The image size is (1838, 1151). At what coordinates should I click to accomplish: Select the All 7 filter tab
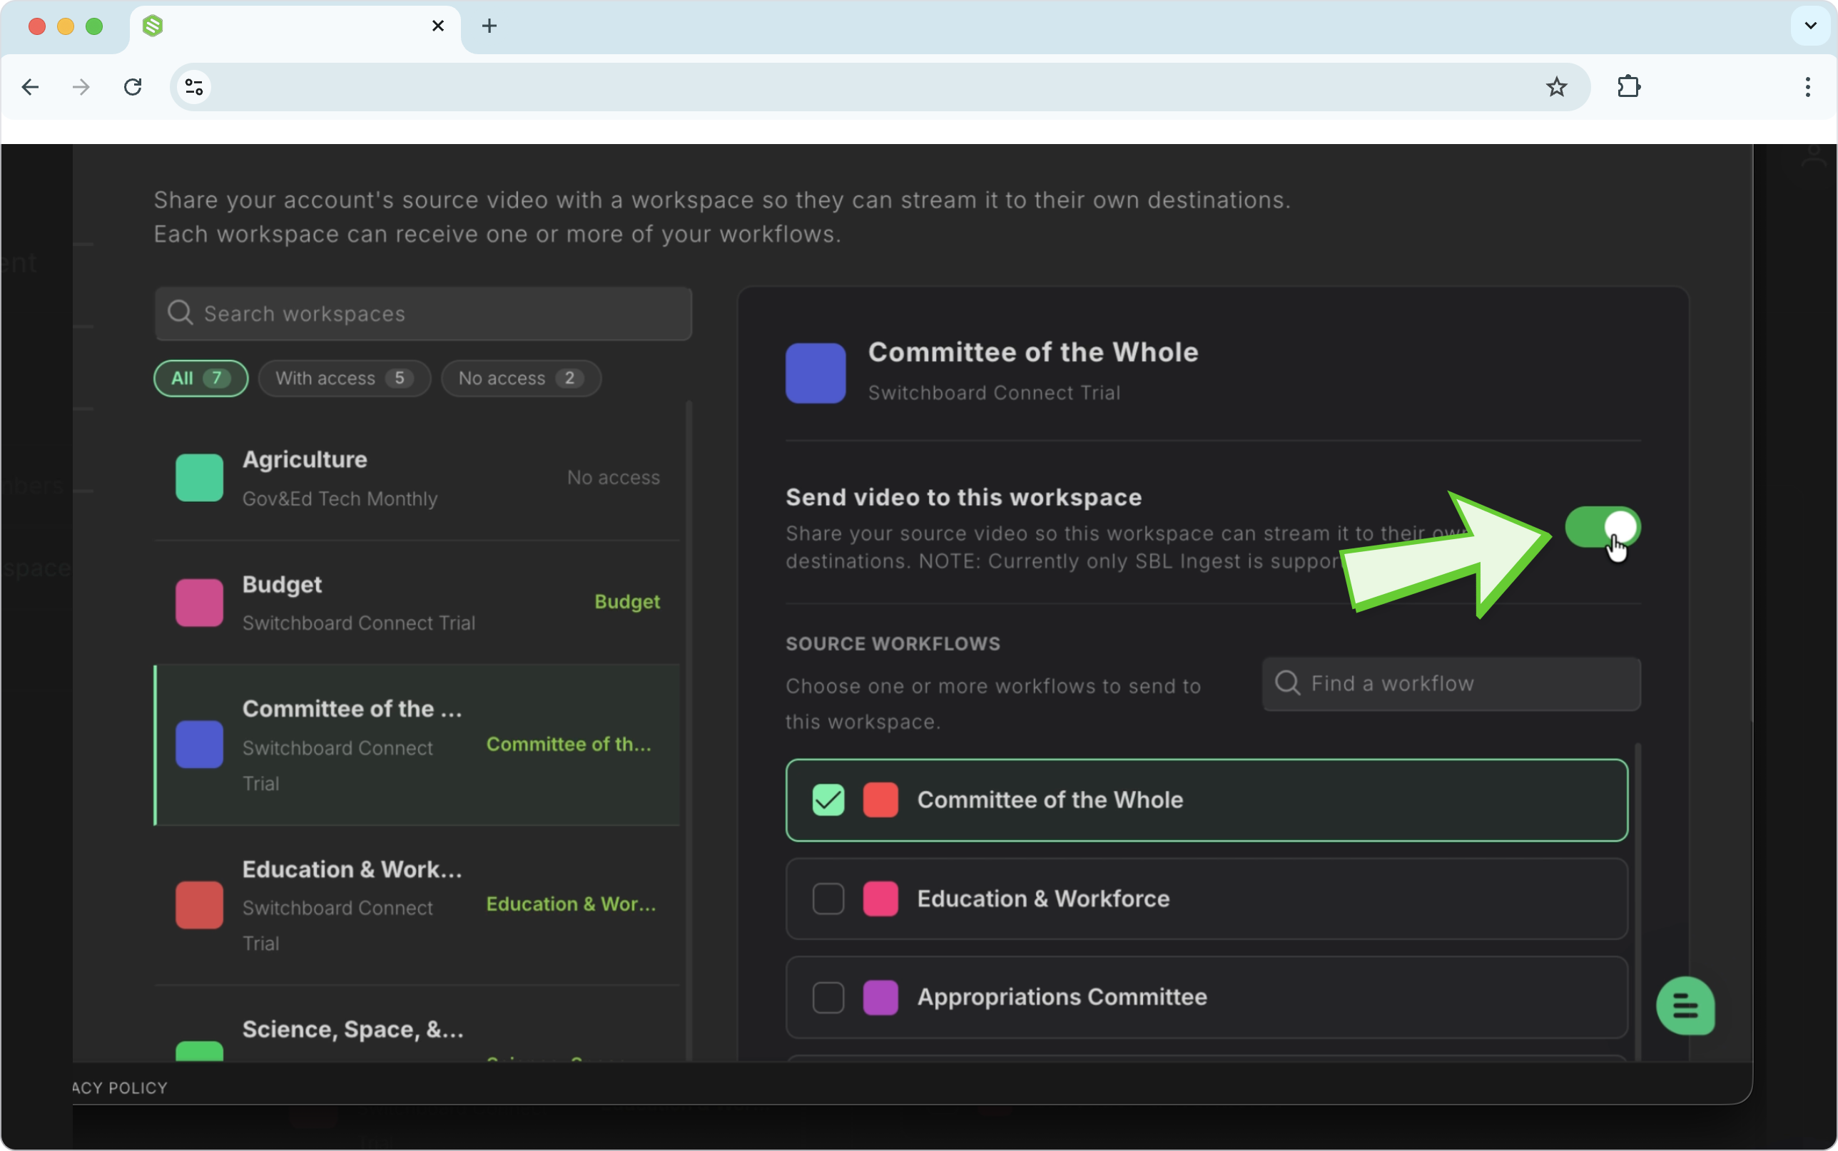pos(201,379)
